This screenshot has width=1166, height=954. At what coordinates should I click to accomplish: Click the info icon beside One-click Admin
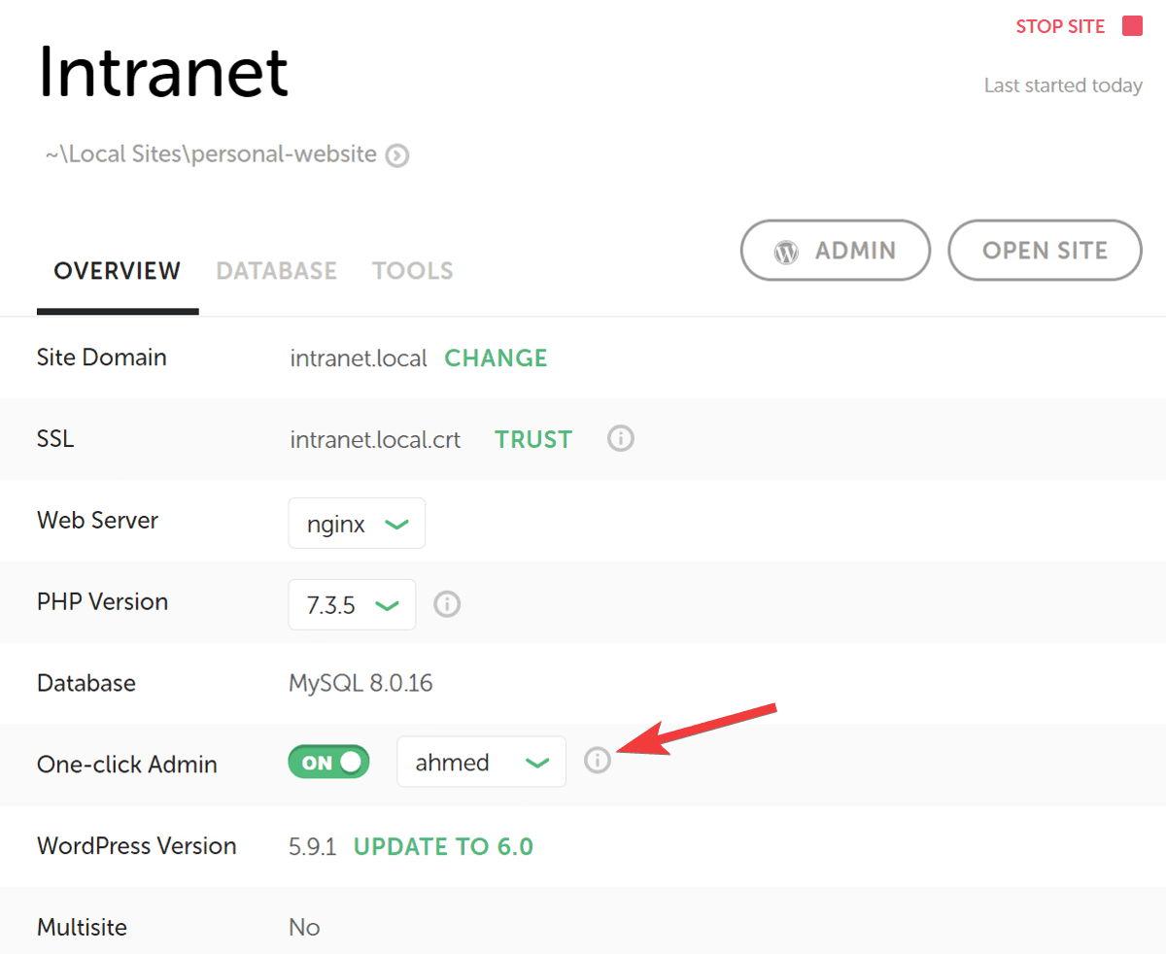(x=598, y=761)
